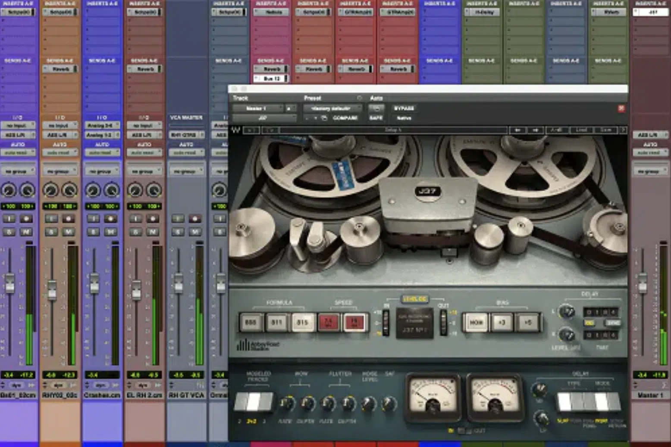Click the Master 1 track volume fader
Screen dimensions: 671x447
[643, 282]
